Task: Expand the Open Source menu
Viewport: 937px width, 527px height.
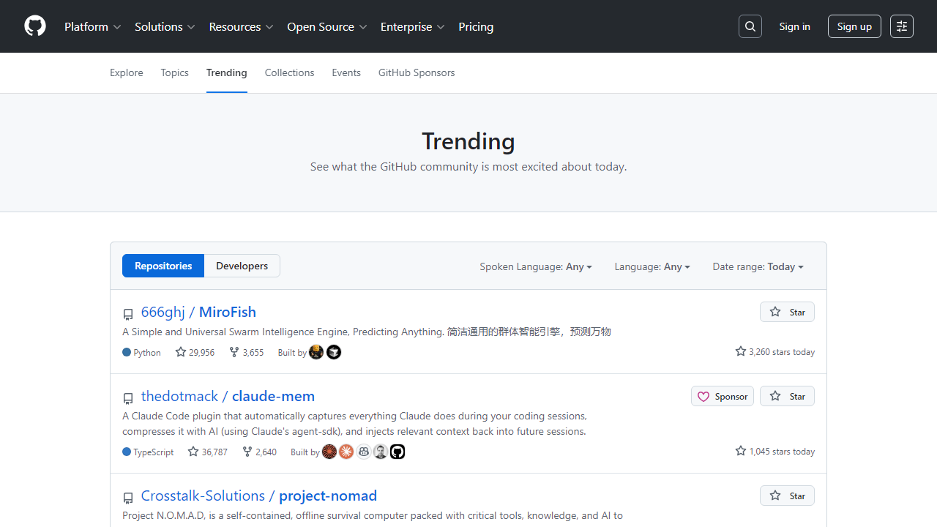Action: 327,26
